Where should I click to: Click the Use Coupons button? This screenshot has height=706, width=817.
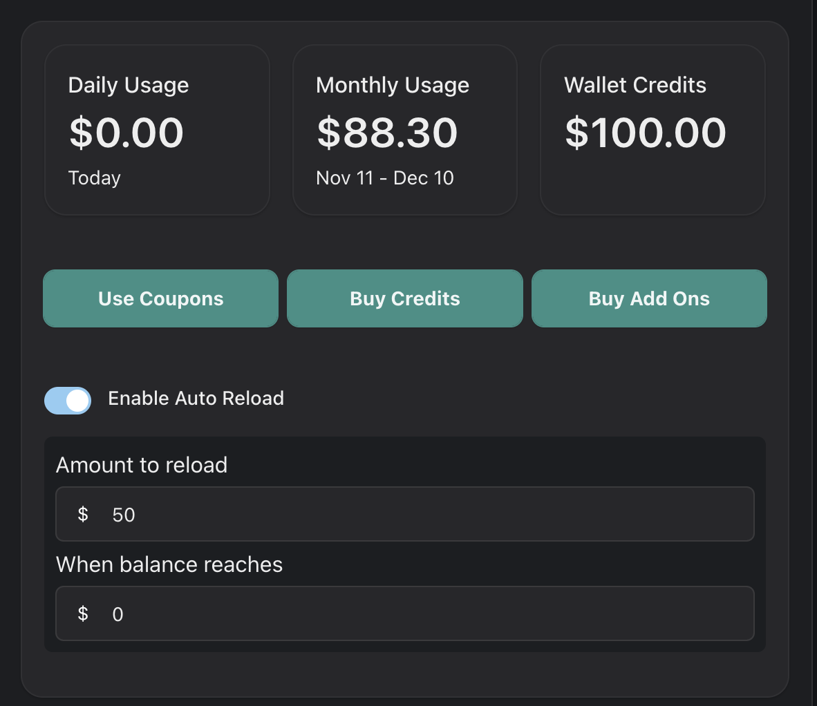coord(160,298)
